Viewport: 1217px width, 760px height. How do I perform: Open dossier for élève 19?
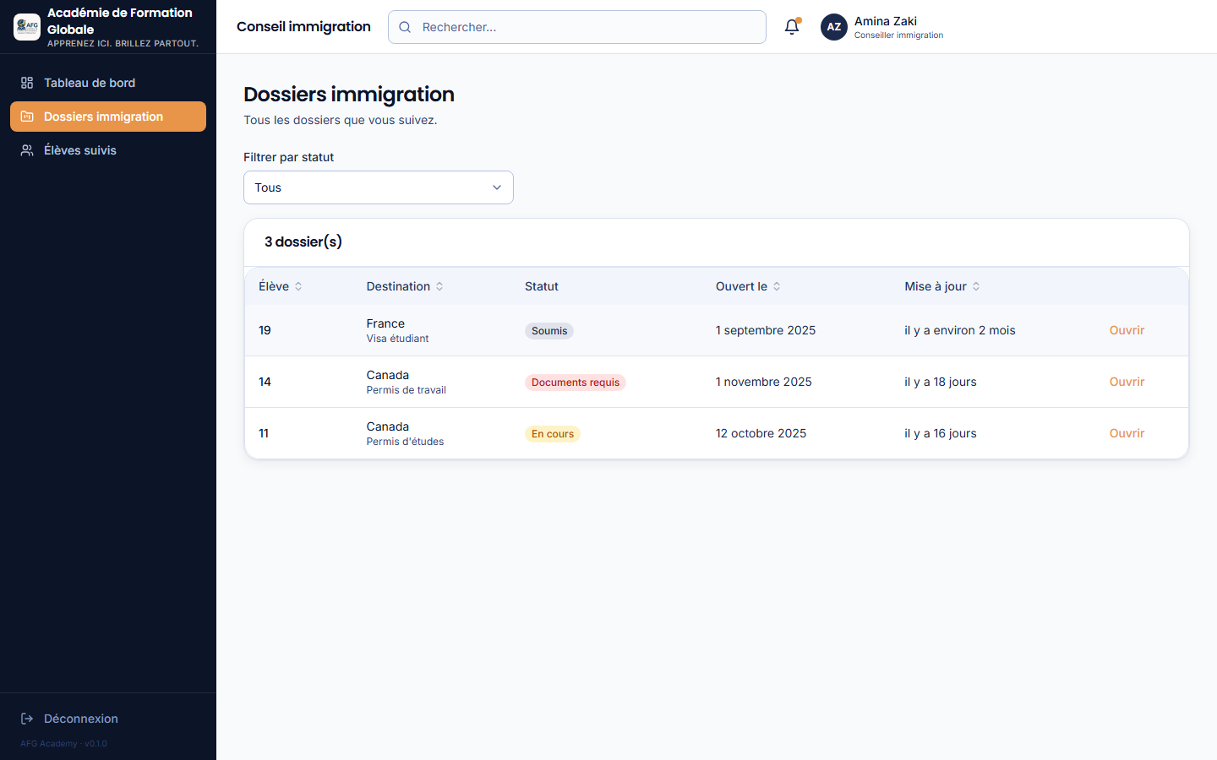(x=1127, y=330)
